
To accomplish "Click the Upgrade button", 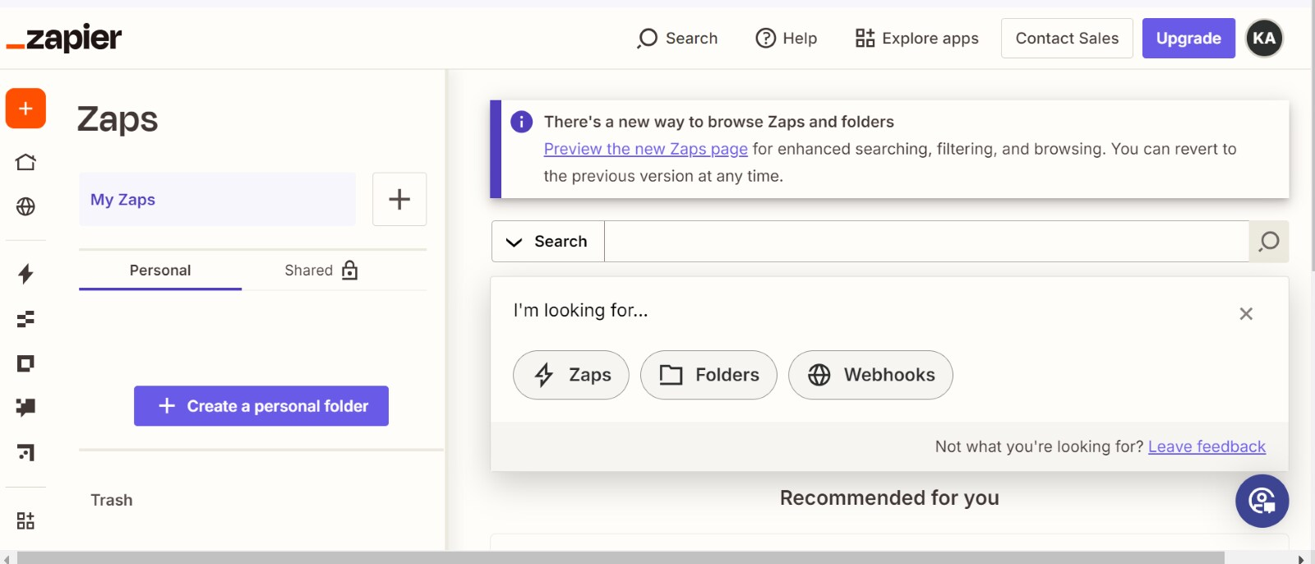I will [x=1188, y=39].
